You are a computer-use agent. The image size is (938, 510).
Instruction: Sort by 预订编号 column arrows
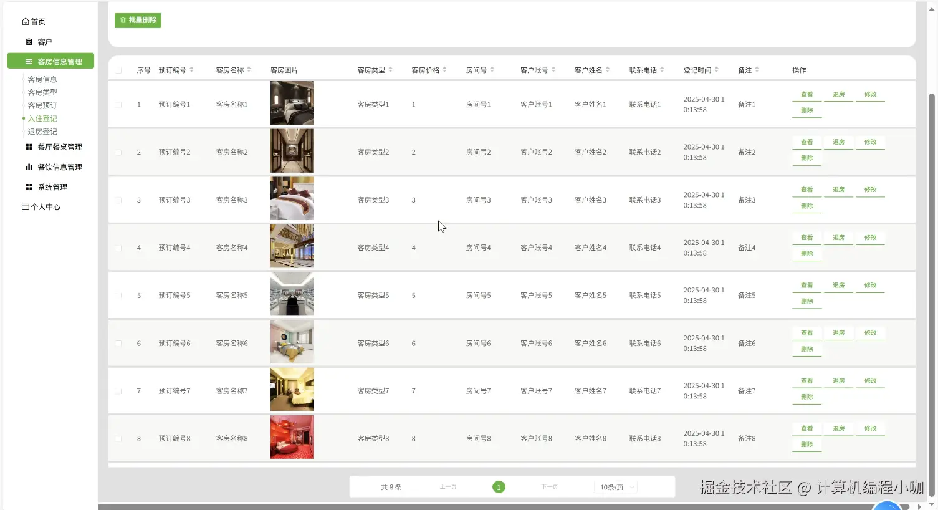(x=191, y=70)
